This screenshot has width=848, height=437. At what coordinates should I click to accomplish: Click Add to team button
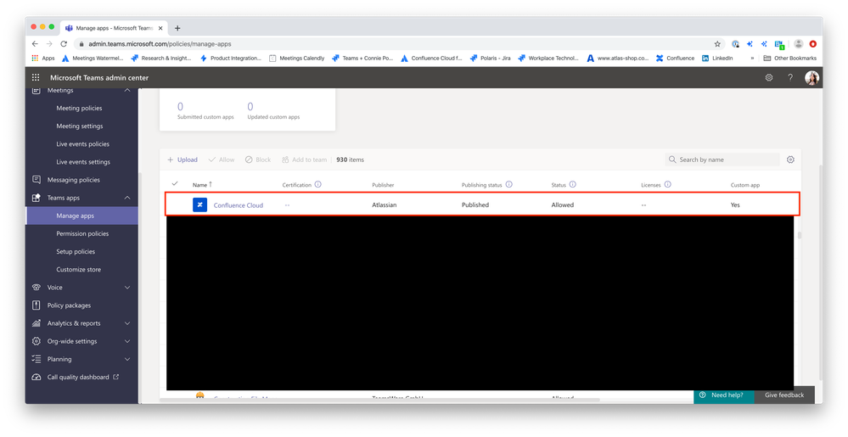(x=304, y=160)
